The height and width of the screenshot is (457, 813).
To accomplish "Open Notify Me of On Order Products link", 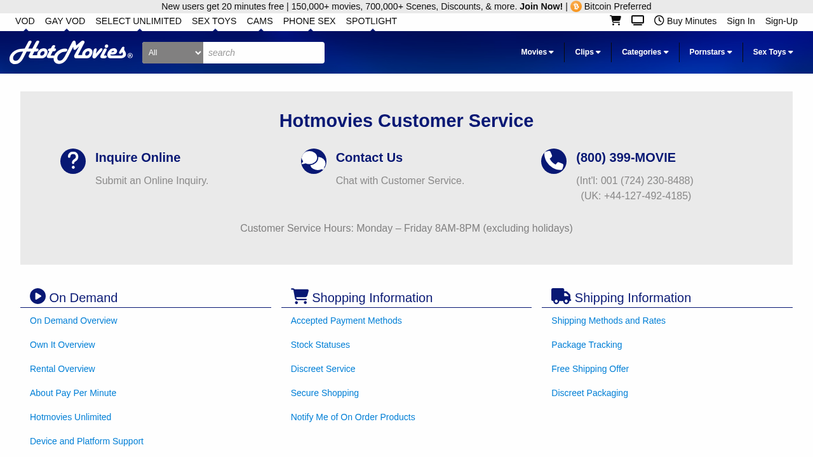I will 353,417.
